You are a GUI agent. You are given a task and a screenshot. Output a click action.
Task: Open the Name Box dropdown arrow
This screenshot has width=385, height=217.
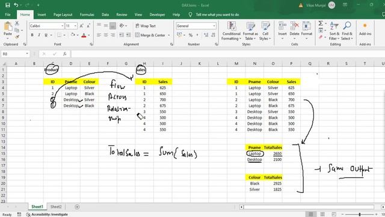[27, 54]
